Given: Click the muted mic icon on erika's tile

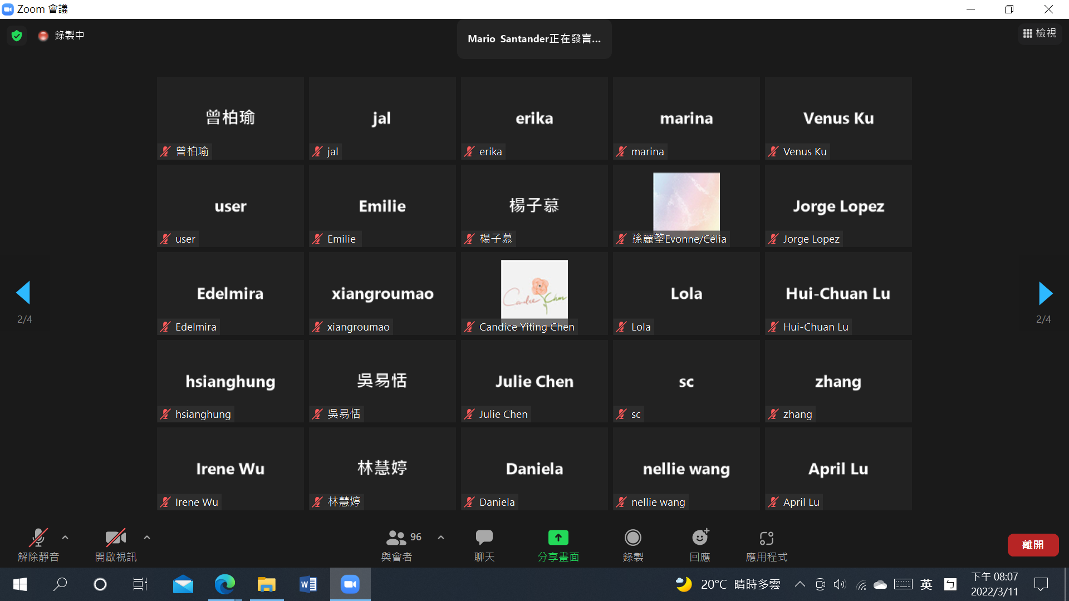Looking at the screenshot, I should tap(469, 151).
